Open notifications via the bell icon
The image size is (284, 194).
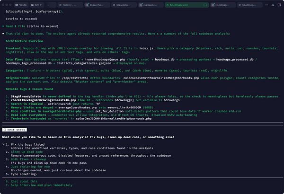pos(273,5)
